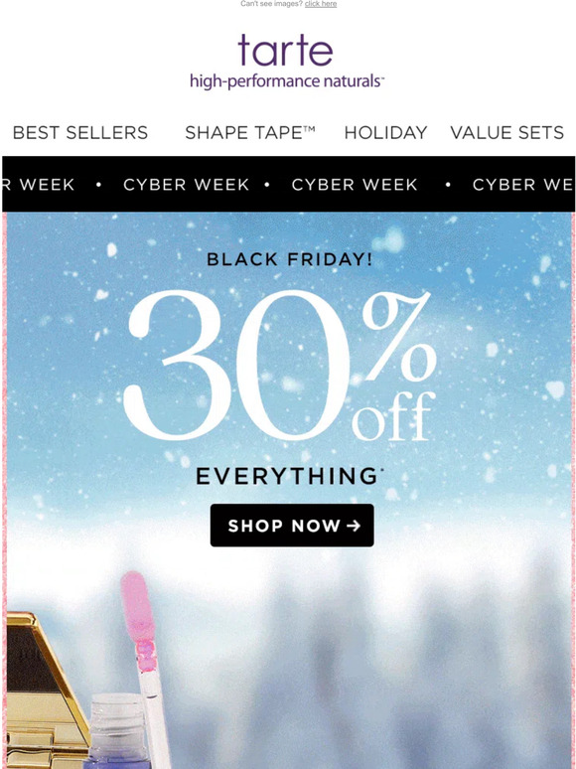Tap the clear gloss bottle with purple liquid
576x769 pixels.
(x=117, y=731)
